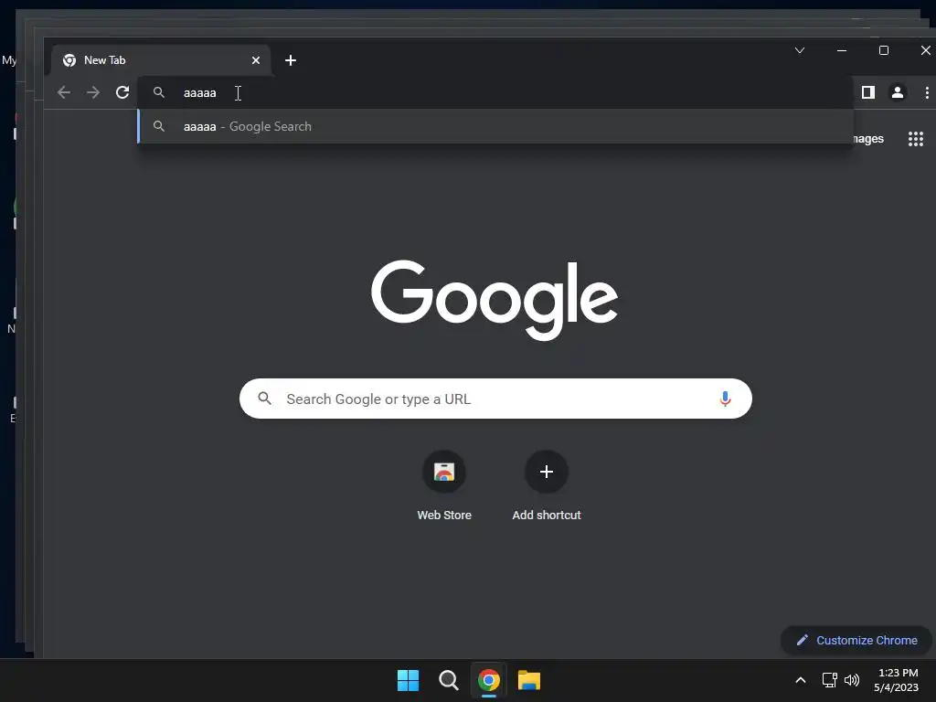Go forward with the right arrow button

pos(93,92)
